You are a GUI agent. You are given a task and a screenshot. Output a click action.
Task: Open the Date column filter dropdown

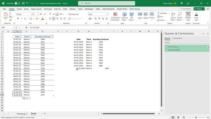click(x=20, y=37)
